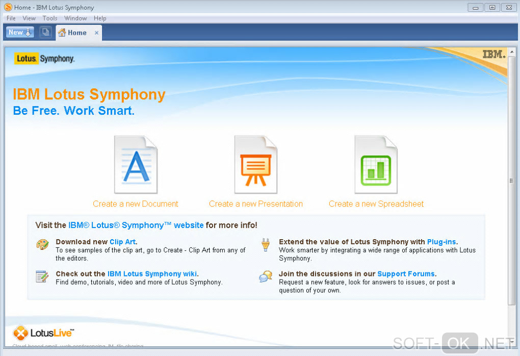The width and height of the screenshot is (520, 356).
Task: Click Create a new Spreadsheet link
Action: [x=376, y=204]
